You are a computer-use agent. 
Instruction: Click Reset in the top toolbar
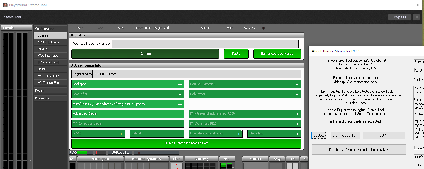click(78, 28)
